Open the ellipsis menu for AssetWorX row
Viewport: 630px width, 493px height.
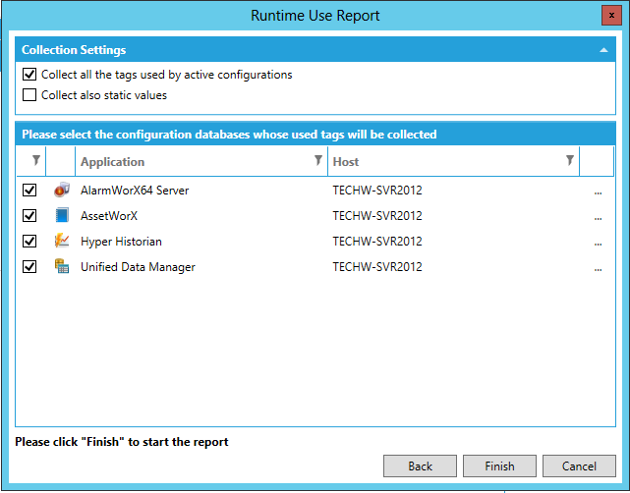598,217
